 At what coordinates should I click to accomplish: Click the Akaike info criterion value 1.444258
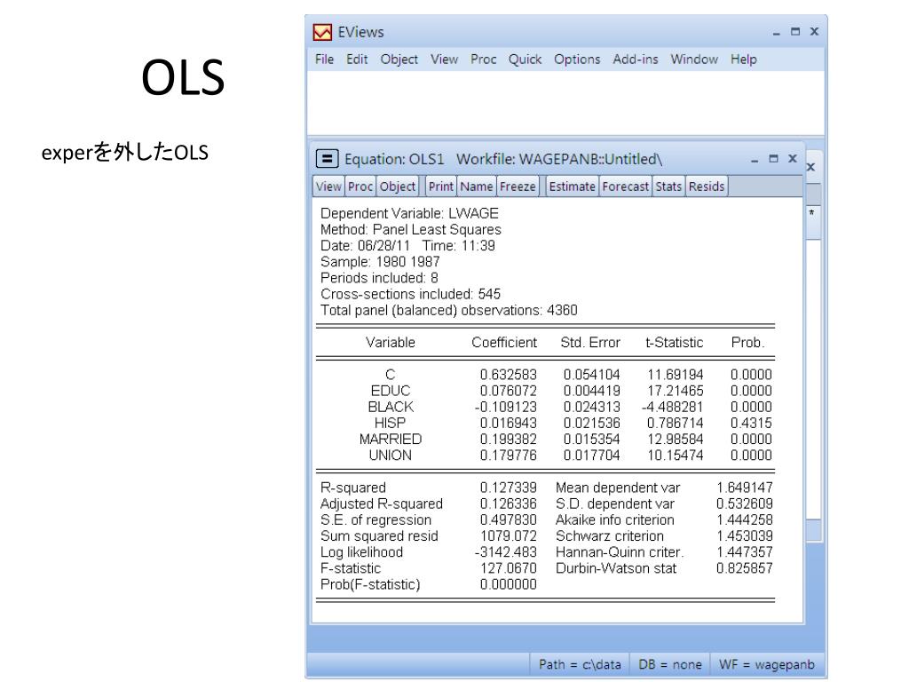pyautogui.click(x=745, y=520)
